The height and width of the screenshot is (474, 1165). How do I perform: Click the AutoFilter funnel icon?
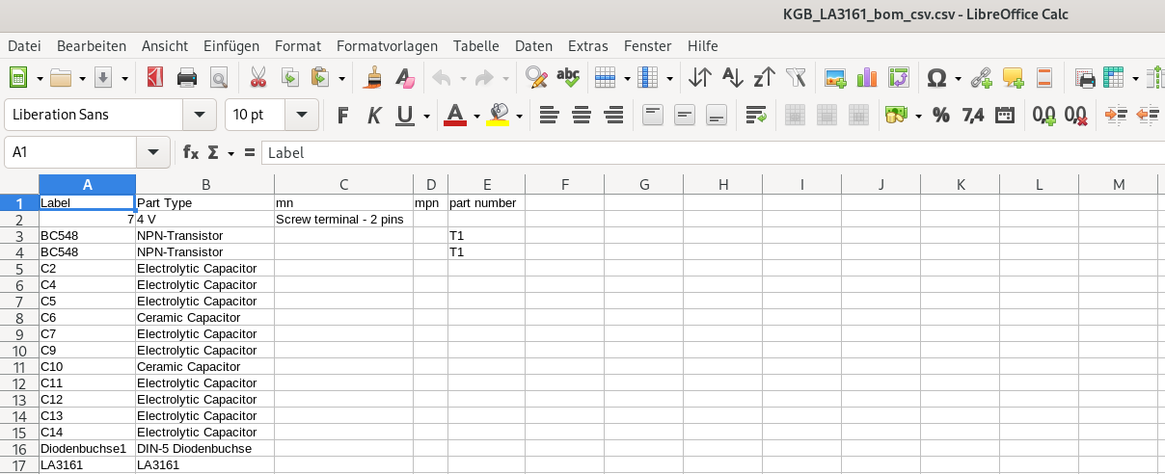point(796,78)
